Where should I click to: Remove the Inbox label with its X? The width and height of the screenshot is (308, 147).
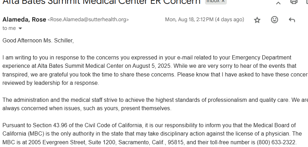click(223, 1)
